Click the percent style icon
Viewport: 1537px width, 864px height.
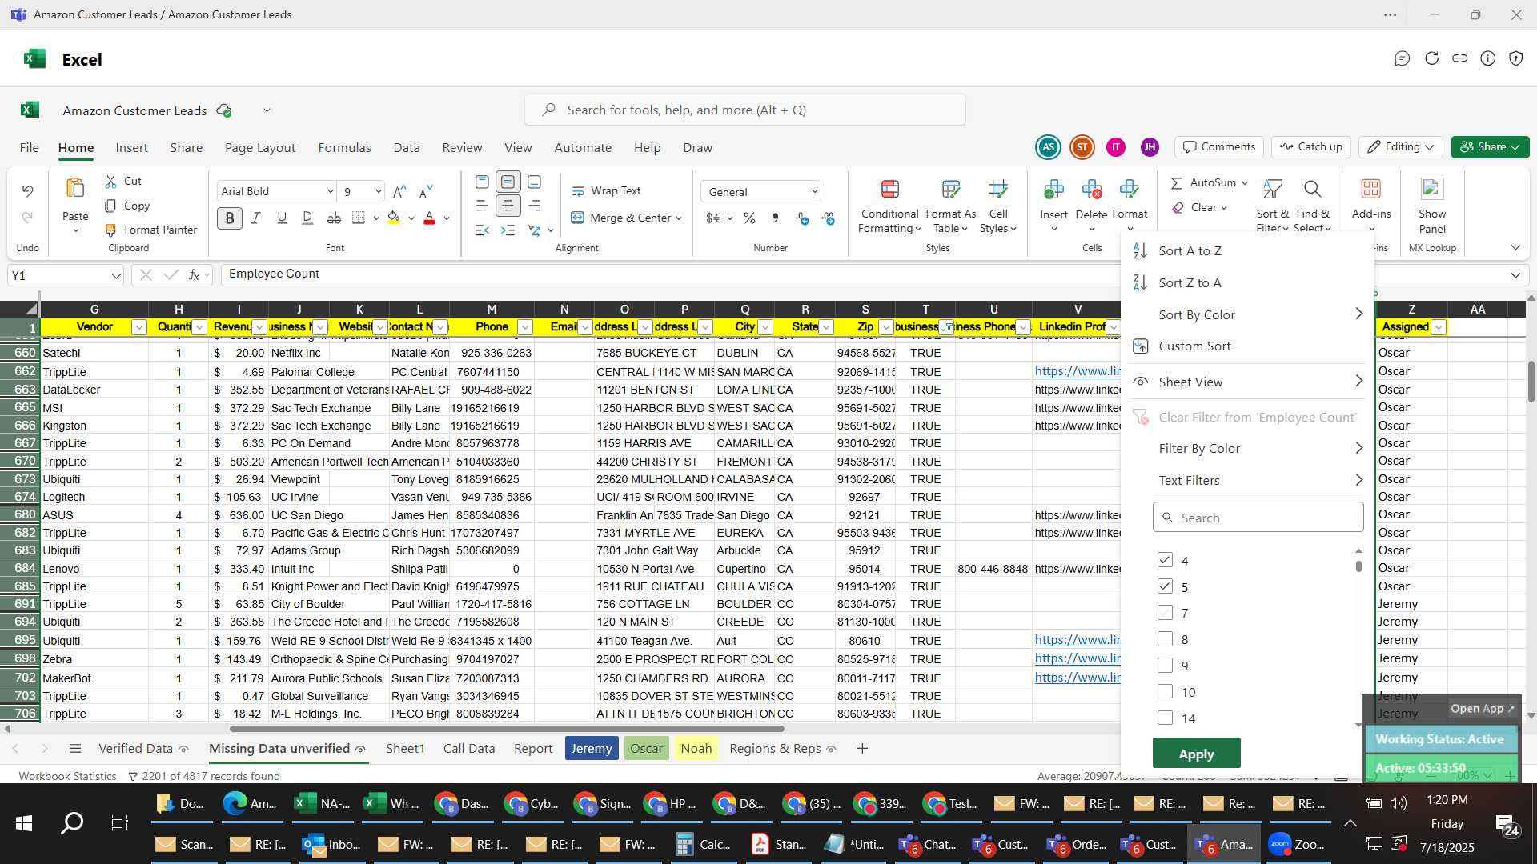749,218
